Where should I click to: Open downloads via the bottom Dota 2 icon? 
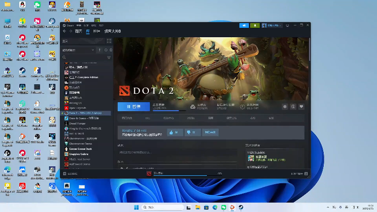(149, 173)
